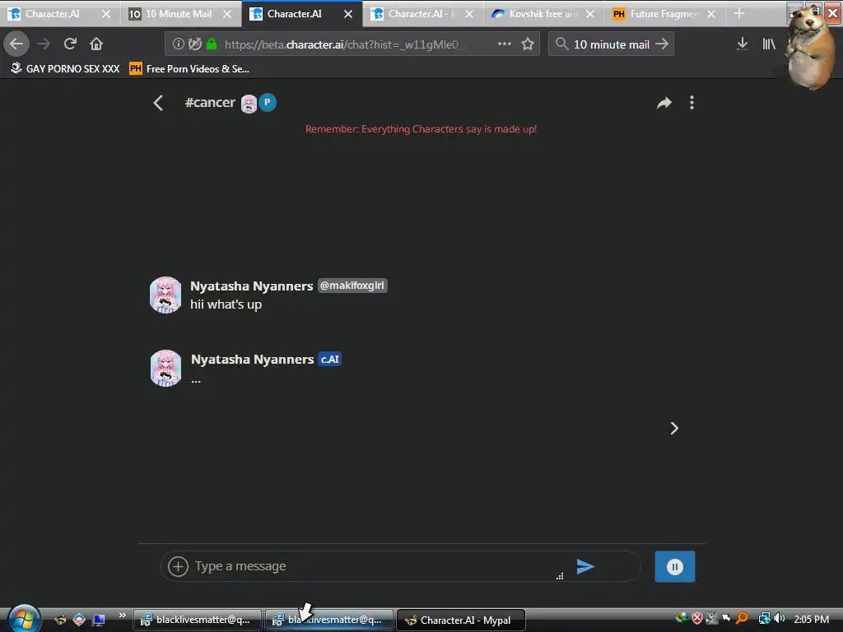Click the browser forward arrow
The width and height of the screenshot is (843, 632).
[x=44, y=44]
